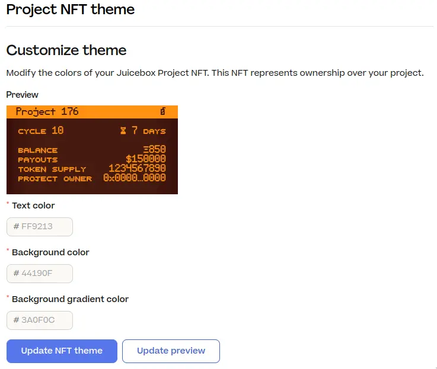Click the NFT preview card image
The height and width of the screenshot is (369, 437).
[x=92, y=150]
